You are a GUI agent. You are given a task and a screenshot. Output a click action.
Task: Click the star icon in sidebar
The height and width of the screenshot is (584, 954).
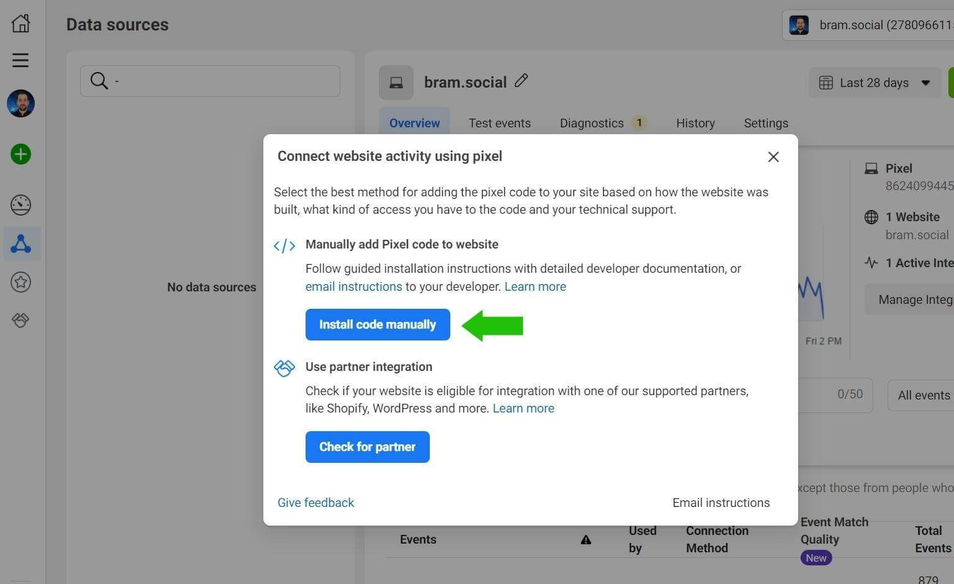click(x=20, y=282)
